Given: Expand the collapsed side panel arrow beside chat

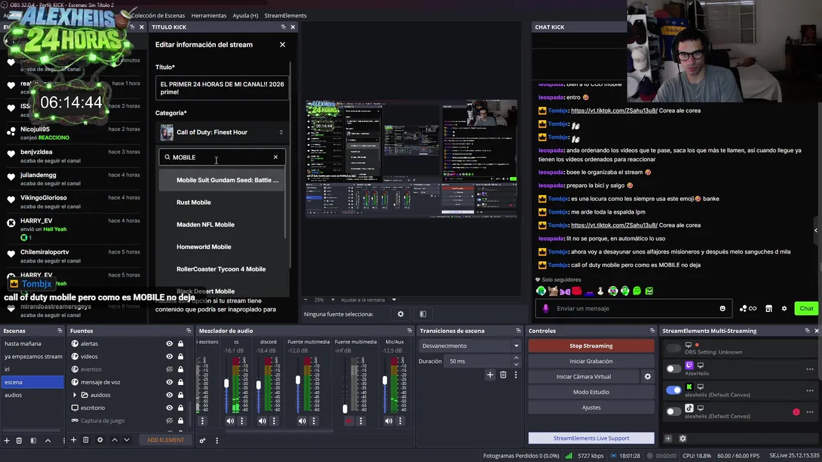Looking at the screenshot, I should 816,230.
